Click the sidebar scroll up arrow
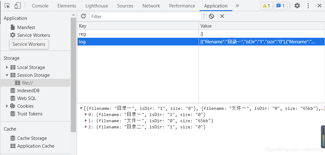 pyautogui.click(x=73, y=15)
